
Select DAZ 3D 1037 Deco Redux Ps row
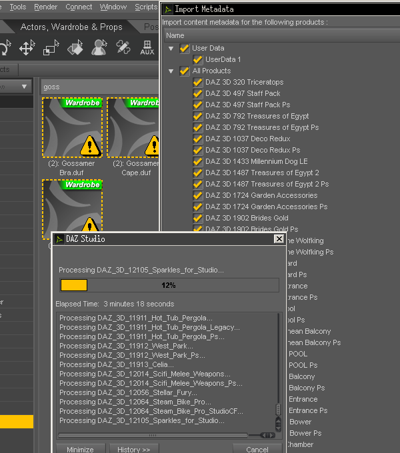(253, 150)
